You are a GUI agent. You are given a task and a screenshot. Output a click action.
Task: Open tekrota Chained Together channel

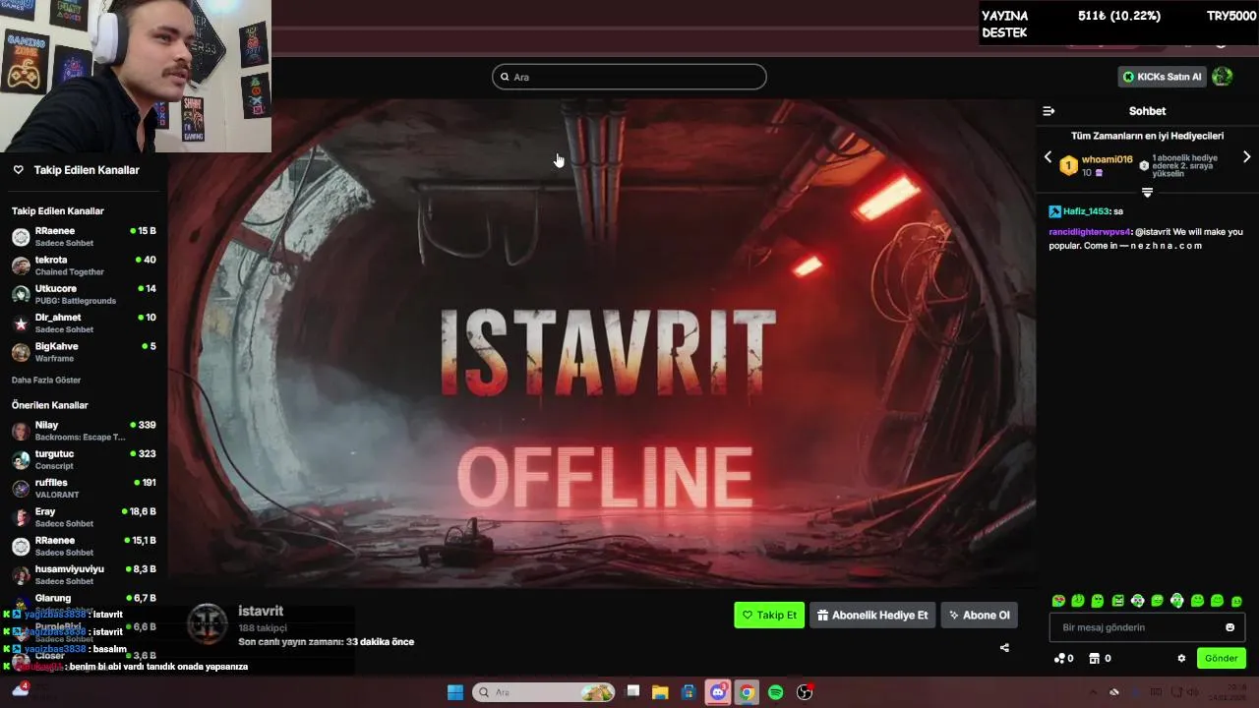pyautogui.click(x=84, y=265)
